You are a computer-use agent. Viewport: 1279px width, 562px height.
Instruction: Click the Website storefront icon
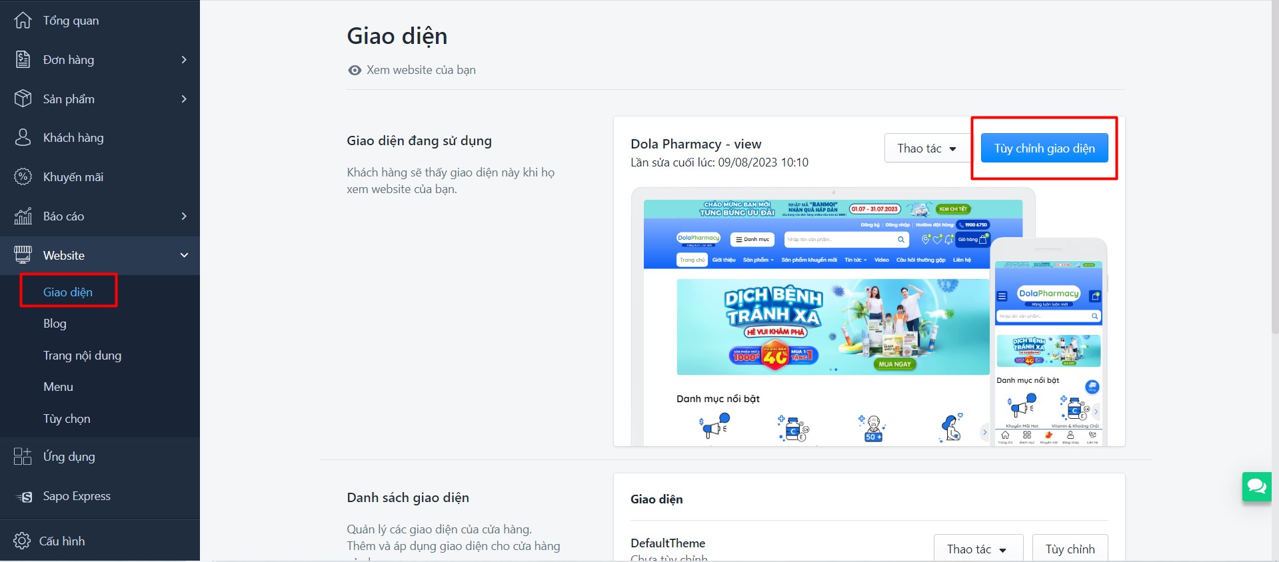coord(23,254)
